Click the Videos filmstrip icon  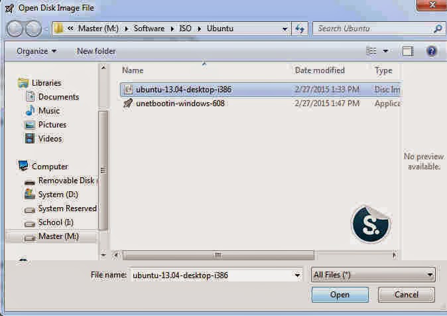30,139
